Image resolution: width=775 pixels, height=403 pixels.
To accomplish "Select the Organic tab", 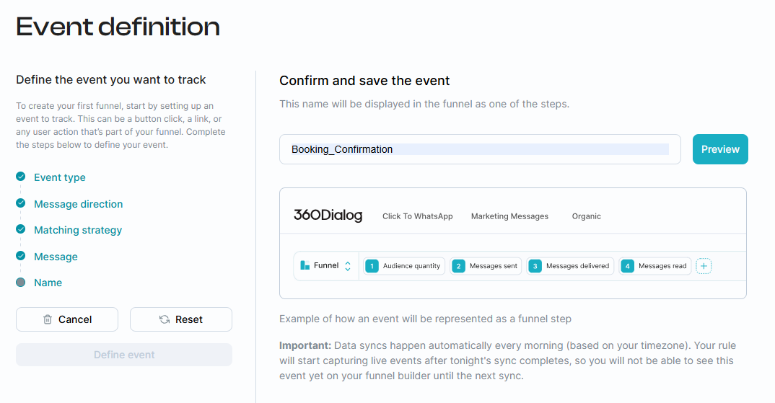I will click(x=586, y=216).
